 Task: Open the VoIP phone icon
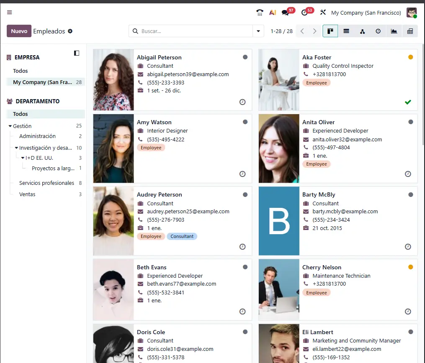point(260,13)
